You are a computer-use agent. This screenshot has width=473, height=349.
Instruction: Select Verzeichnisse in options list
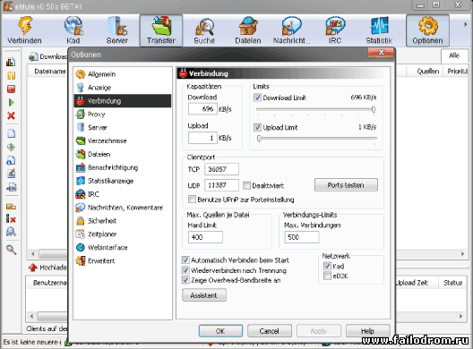[123, 140]
